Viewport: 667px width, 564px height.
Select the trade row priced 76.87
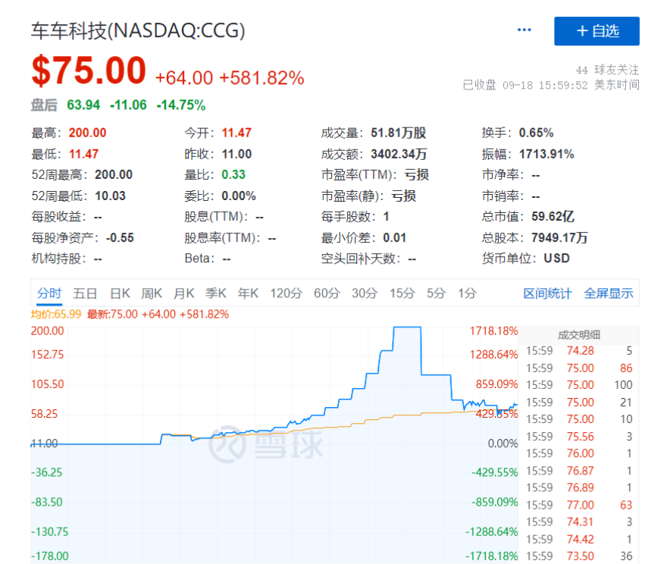[579, 471]
